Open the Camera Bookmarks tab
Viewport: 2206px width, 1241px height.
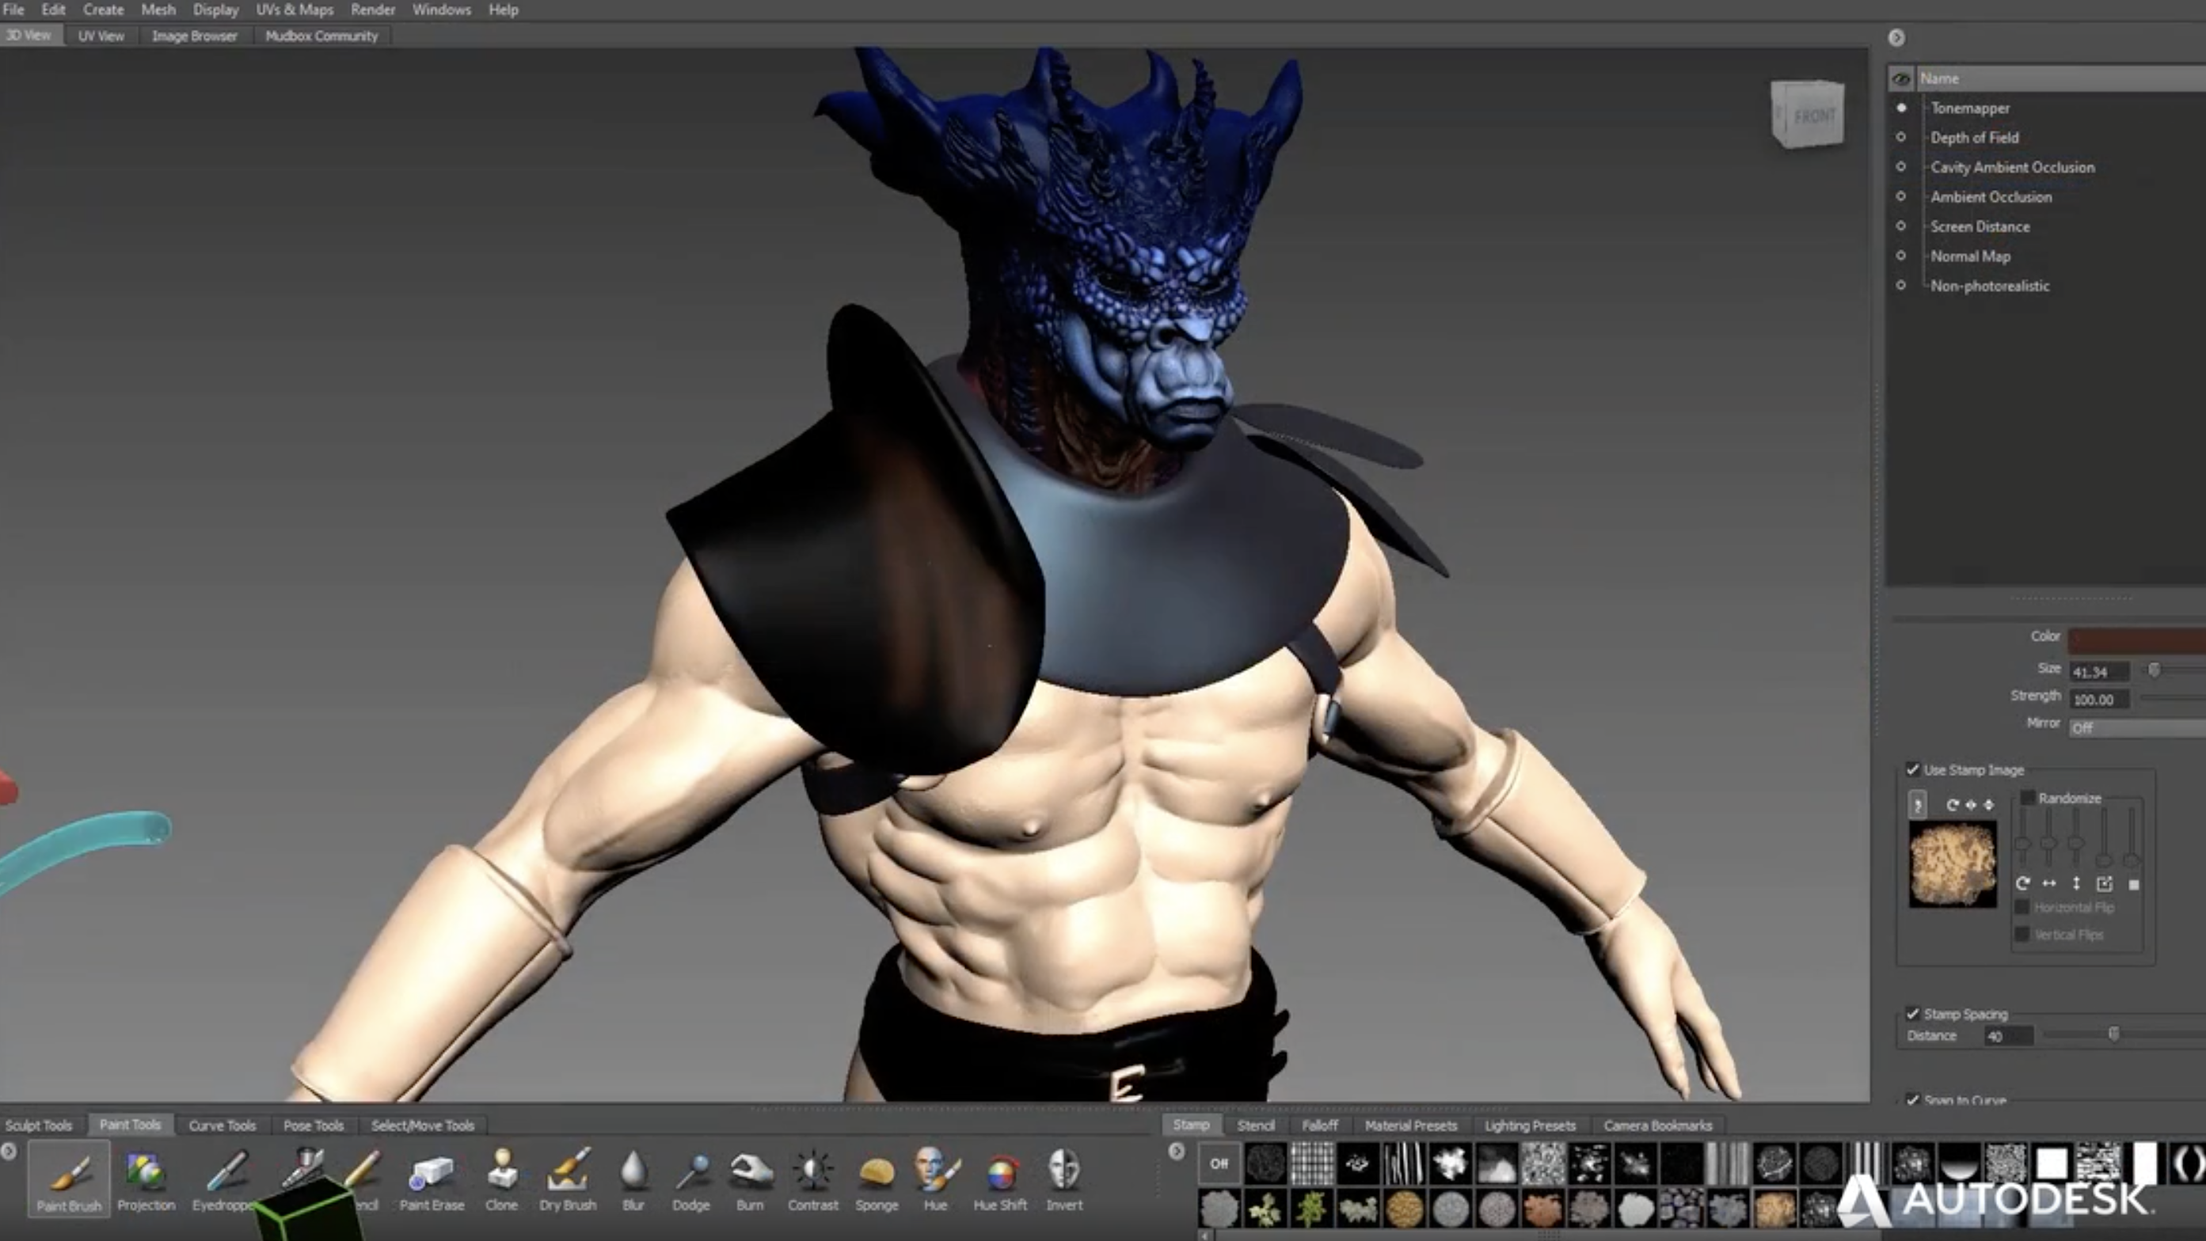click(x=1657, y=1125)
